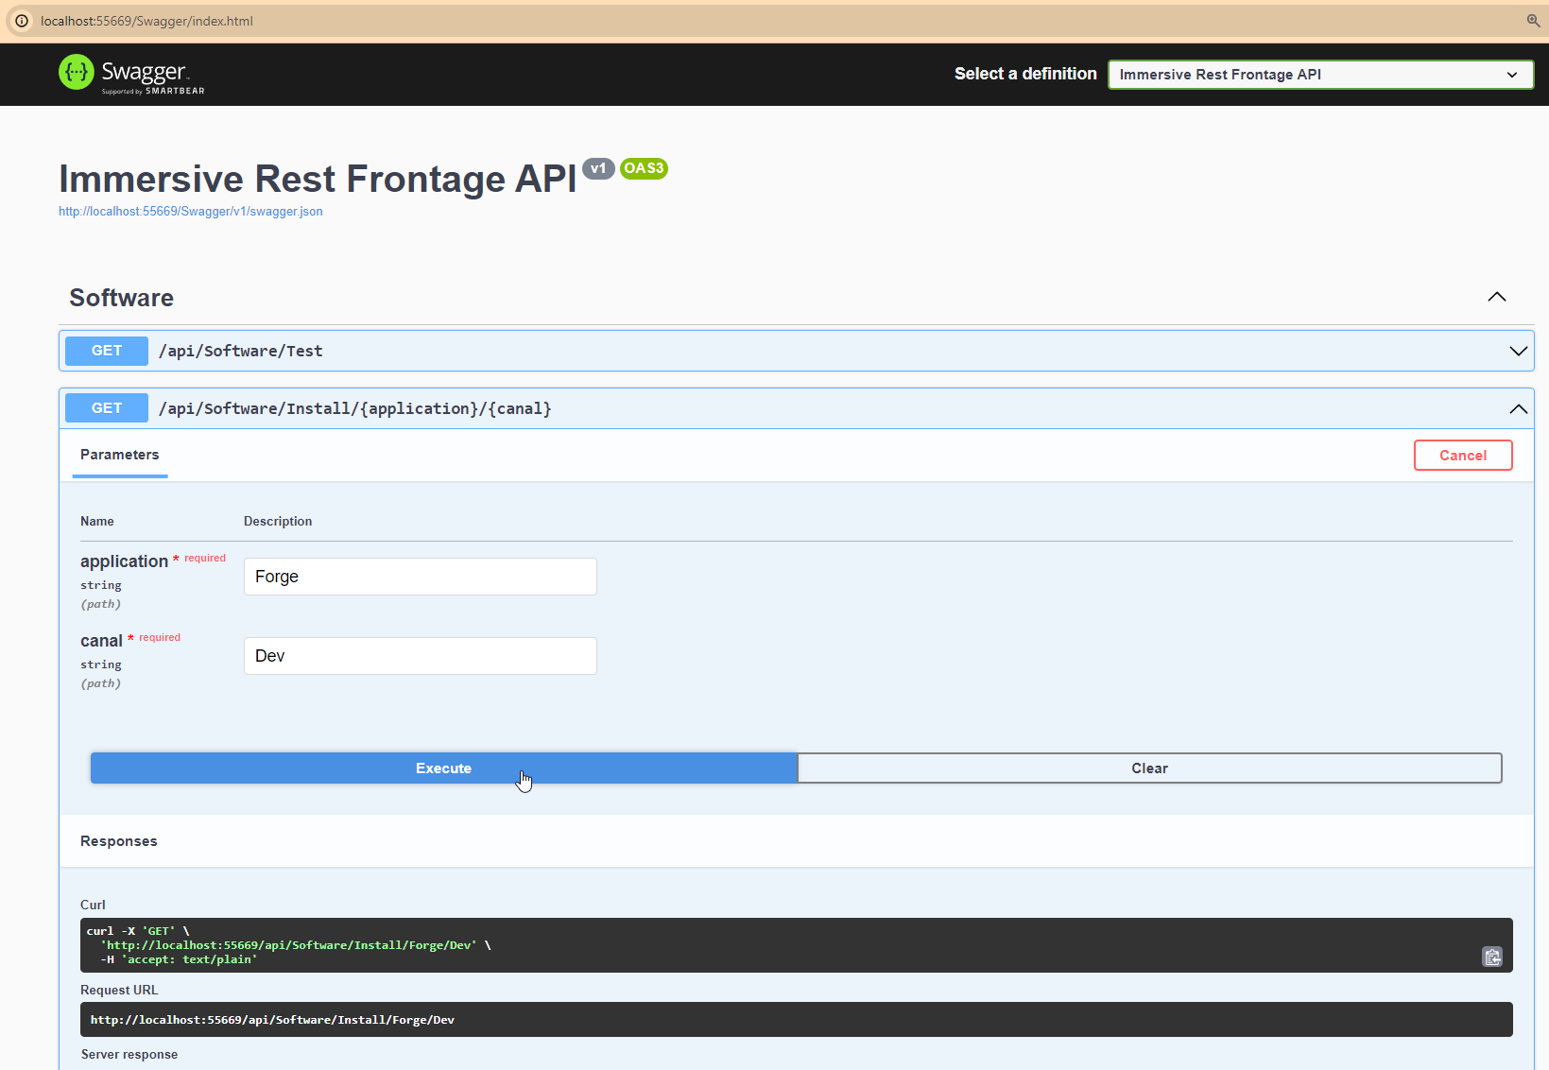Click the Request URL label
The image size is (1549, 1070).
119,990
